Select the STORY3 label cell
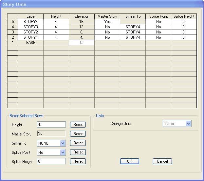 click(x=31, y=27)
